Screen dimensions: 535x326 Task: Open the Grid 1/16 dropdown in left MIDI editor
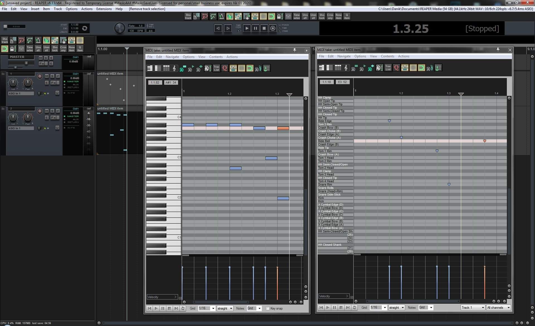(206, 308)
